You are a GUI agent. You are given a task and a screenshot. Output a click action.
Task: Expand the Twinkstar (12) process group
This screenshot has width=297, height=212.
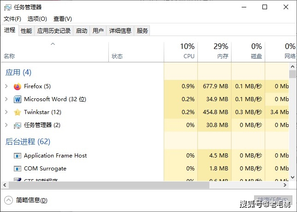[x=6, y=112]
